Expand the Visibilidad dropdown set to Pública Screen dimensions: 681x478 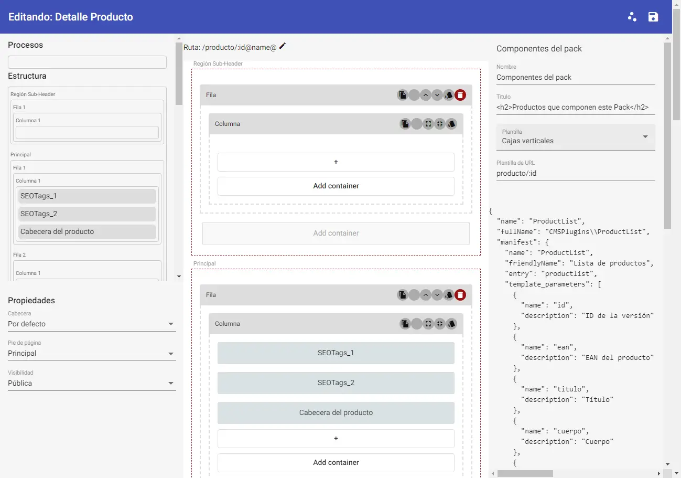click(92, 383)
